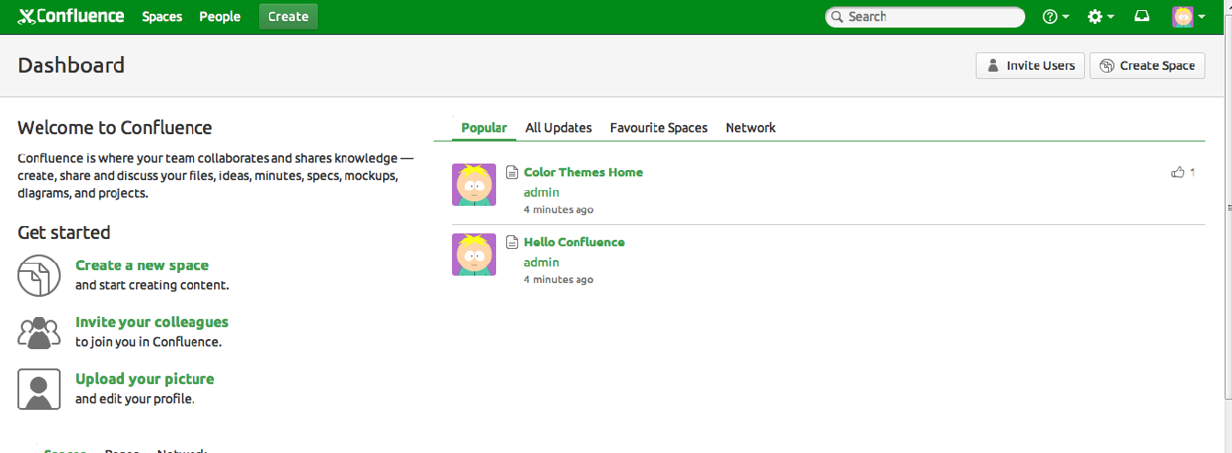Open the Hello Confluence page link
This screenshot has height=453, width=1232.
[x=574, y=242]
